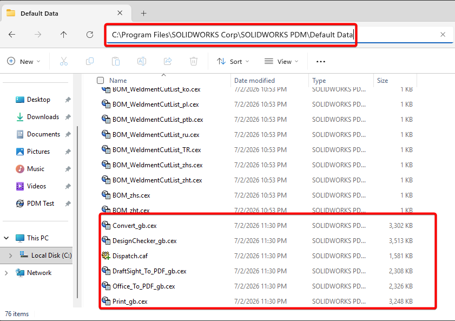Click the Delete trash can icon
The height and width of the screenshot is (321, 455).
(x=194, y=61)
